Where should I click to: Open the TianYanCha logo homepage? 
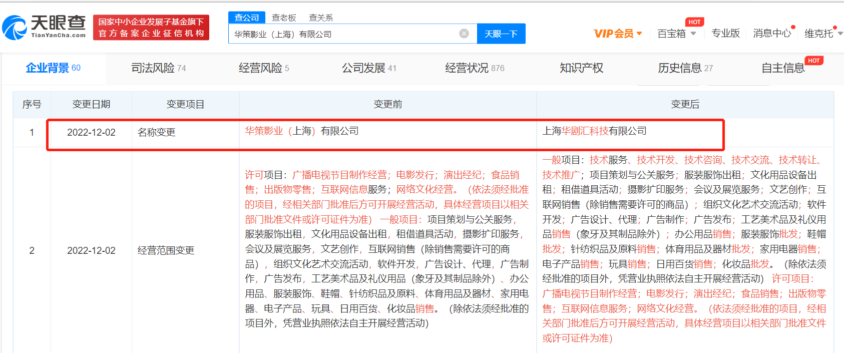tap(44, 27)
